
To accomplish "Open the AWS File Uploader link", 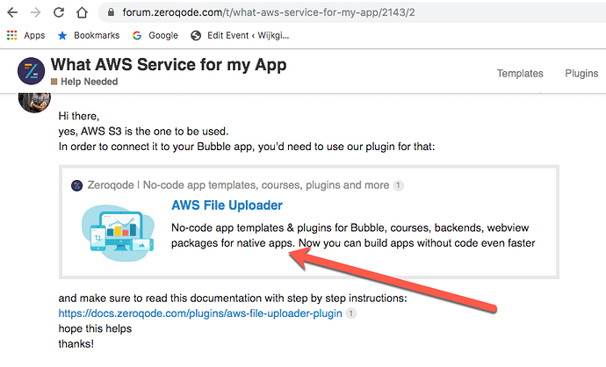I will coord(227,205).
